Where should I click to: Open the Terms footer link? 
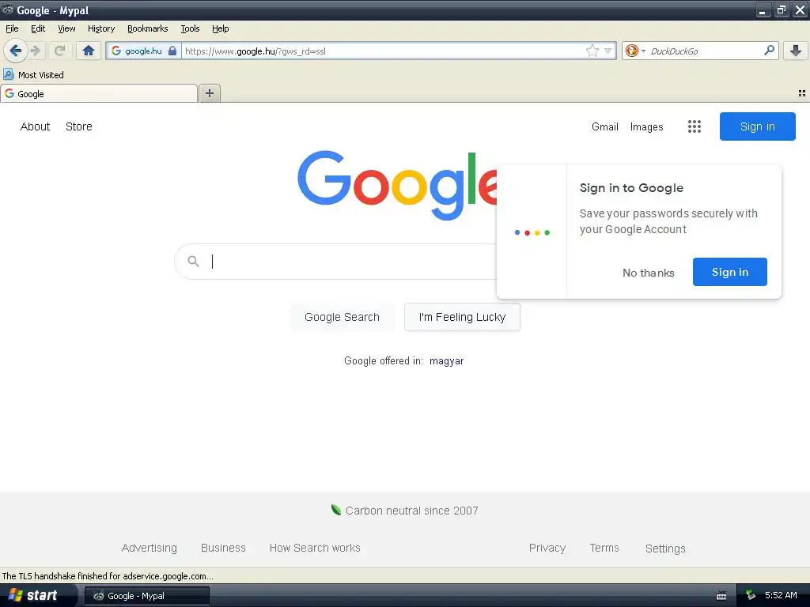click(604, 548)
